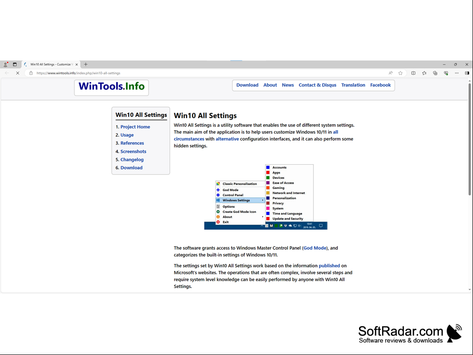Click the scrollbar down arrow
Image resolution: width=473 pixels, height=355 pixels.
click(x=470, y=289)
